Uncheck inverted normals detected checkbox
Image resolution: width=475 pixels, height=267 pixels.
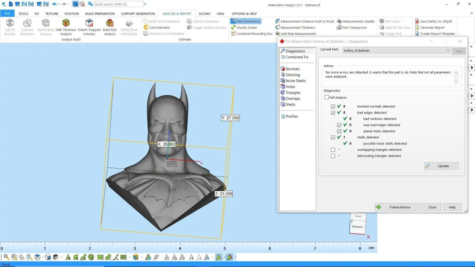pyautogui.click(x=333, y=106)
